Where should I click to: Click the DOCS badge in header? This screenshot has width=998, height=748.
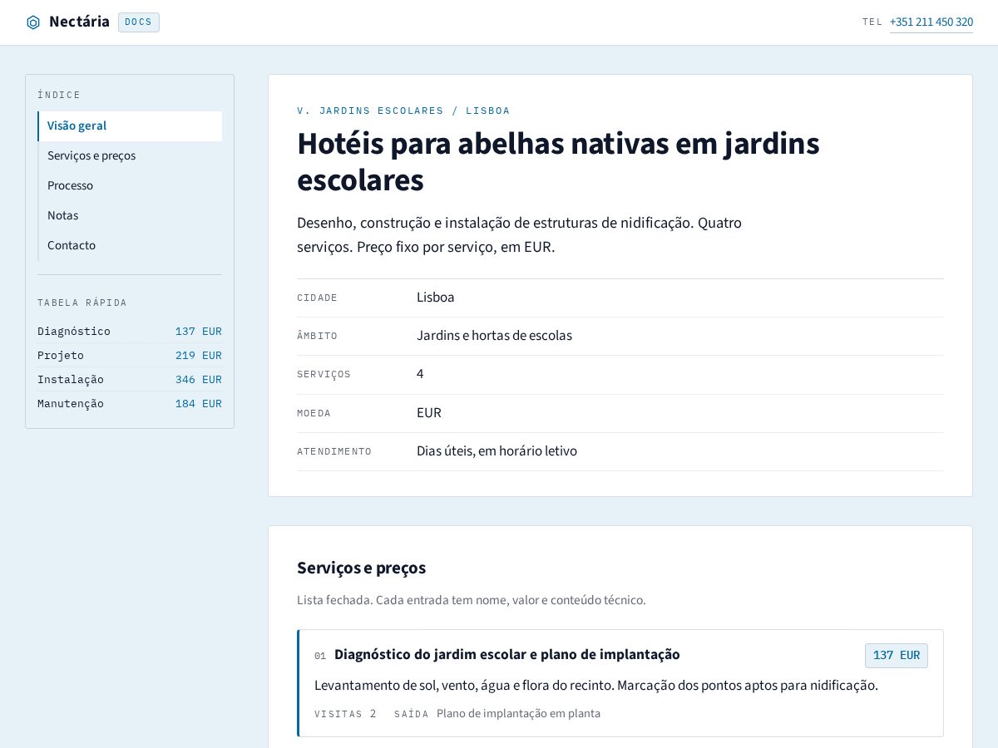point(139,22)
